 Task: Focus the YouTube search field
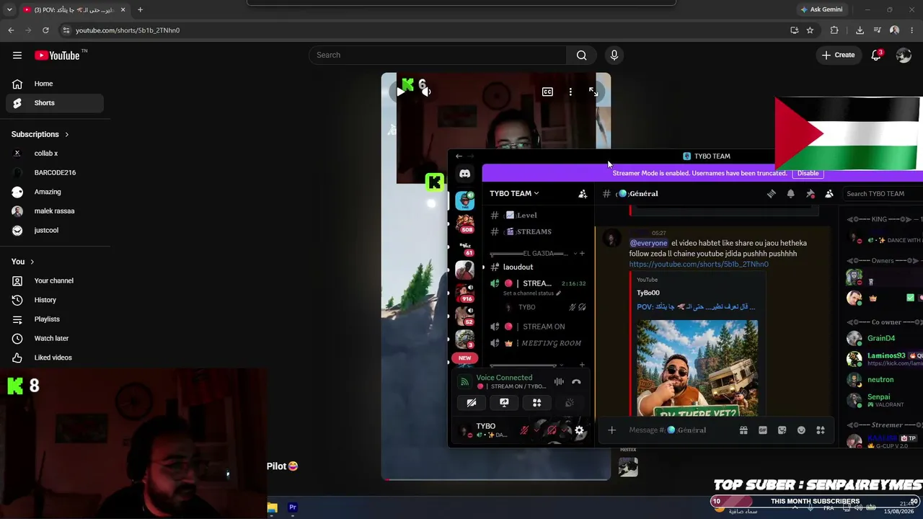coord(438,56)
